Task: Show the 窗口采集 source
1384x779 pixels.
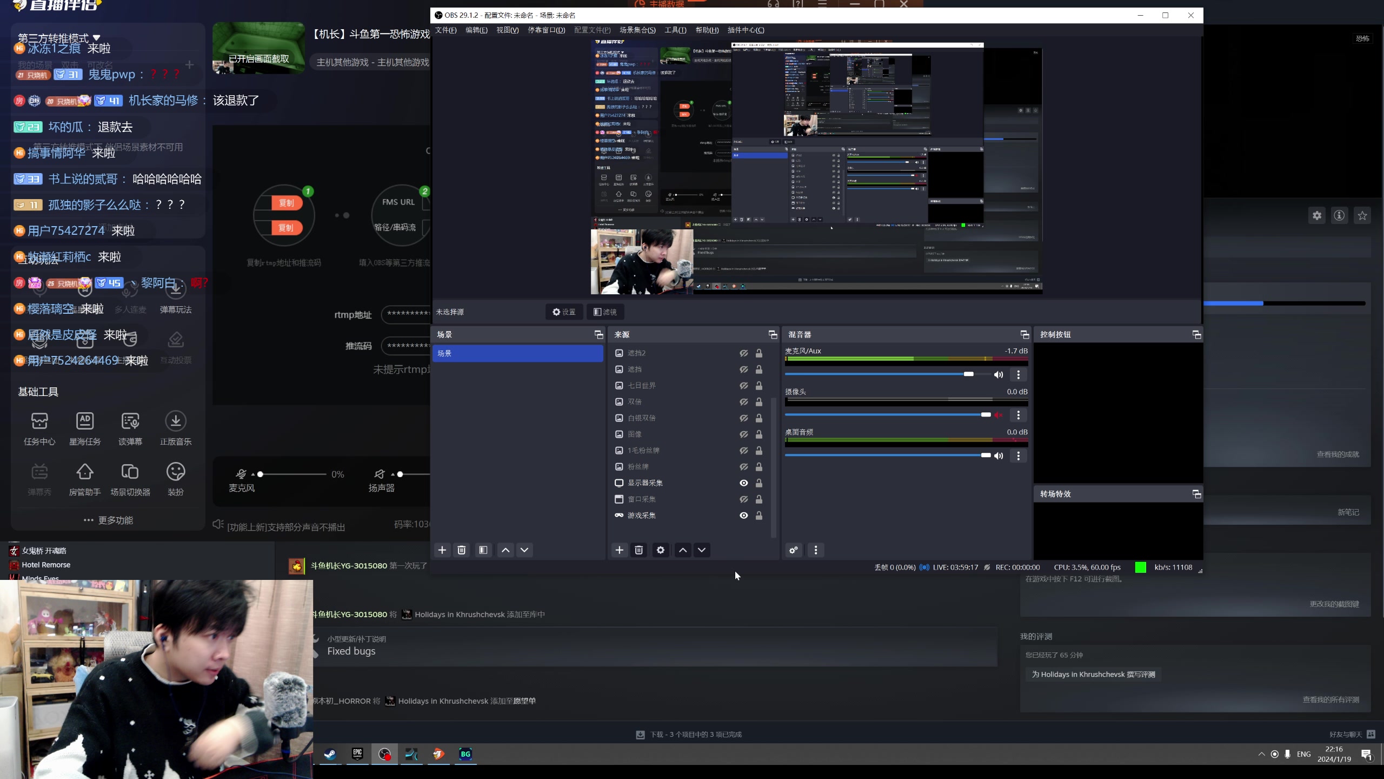Action: (743, 499)
